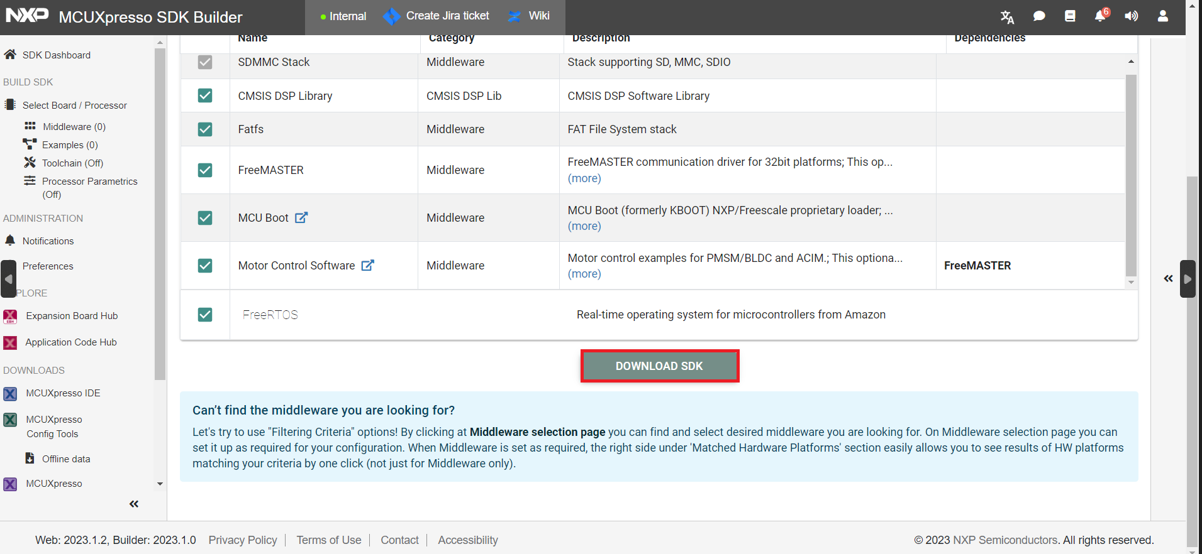Open the notifications bell in header
Image resolution: width=1202 pixels, height=554 pixels.
click(x=1100, y=16)
